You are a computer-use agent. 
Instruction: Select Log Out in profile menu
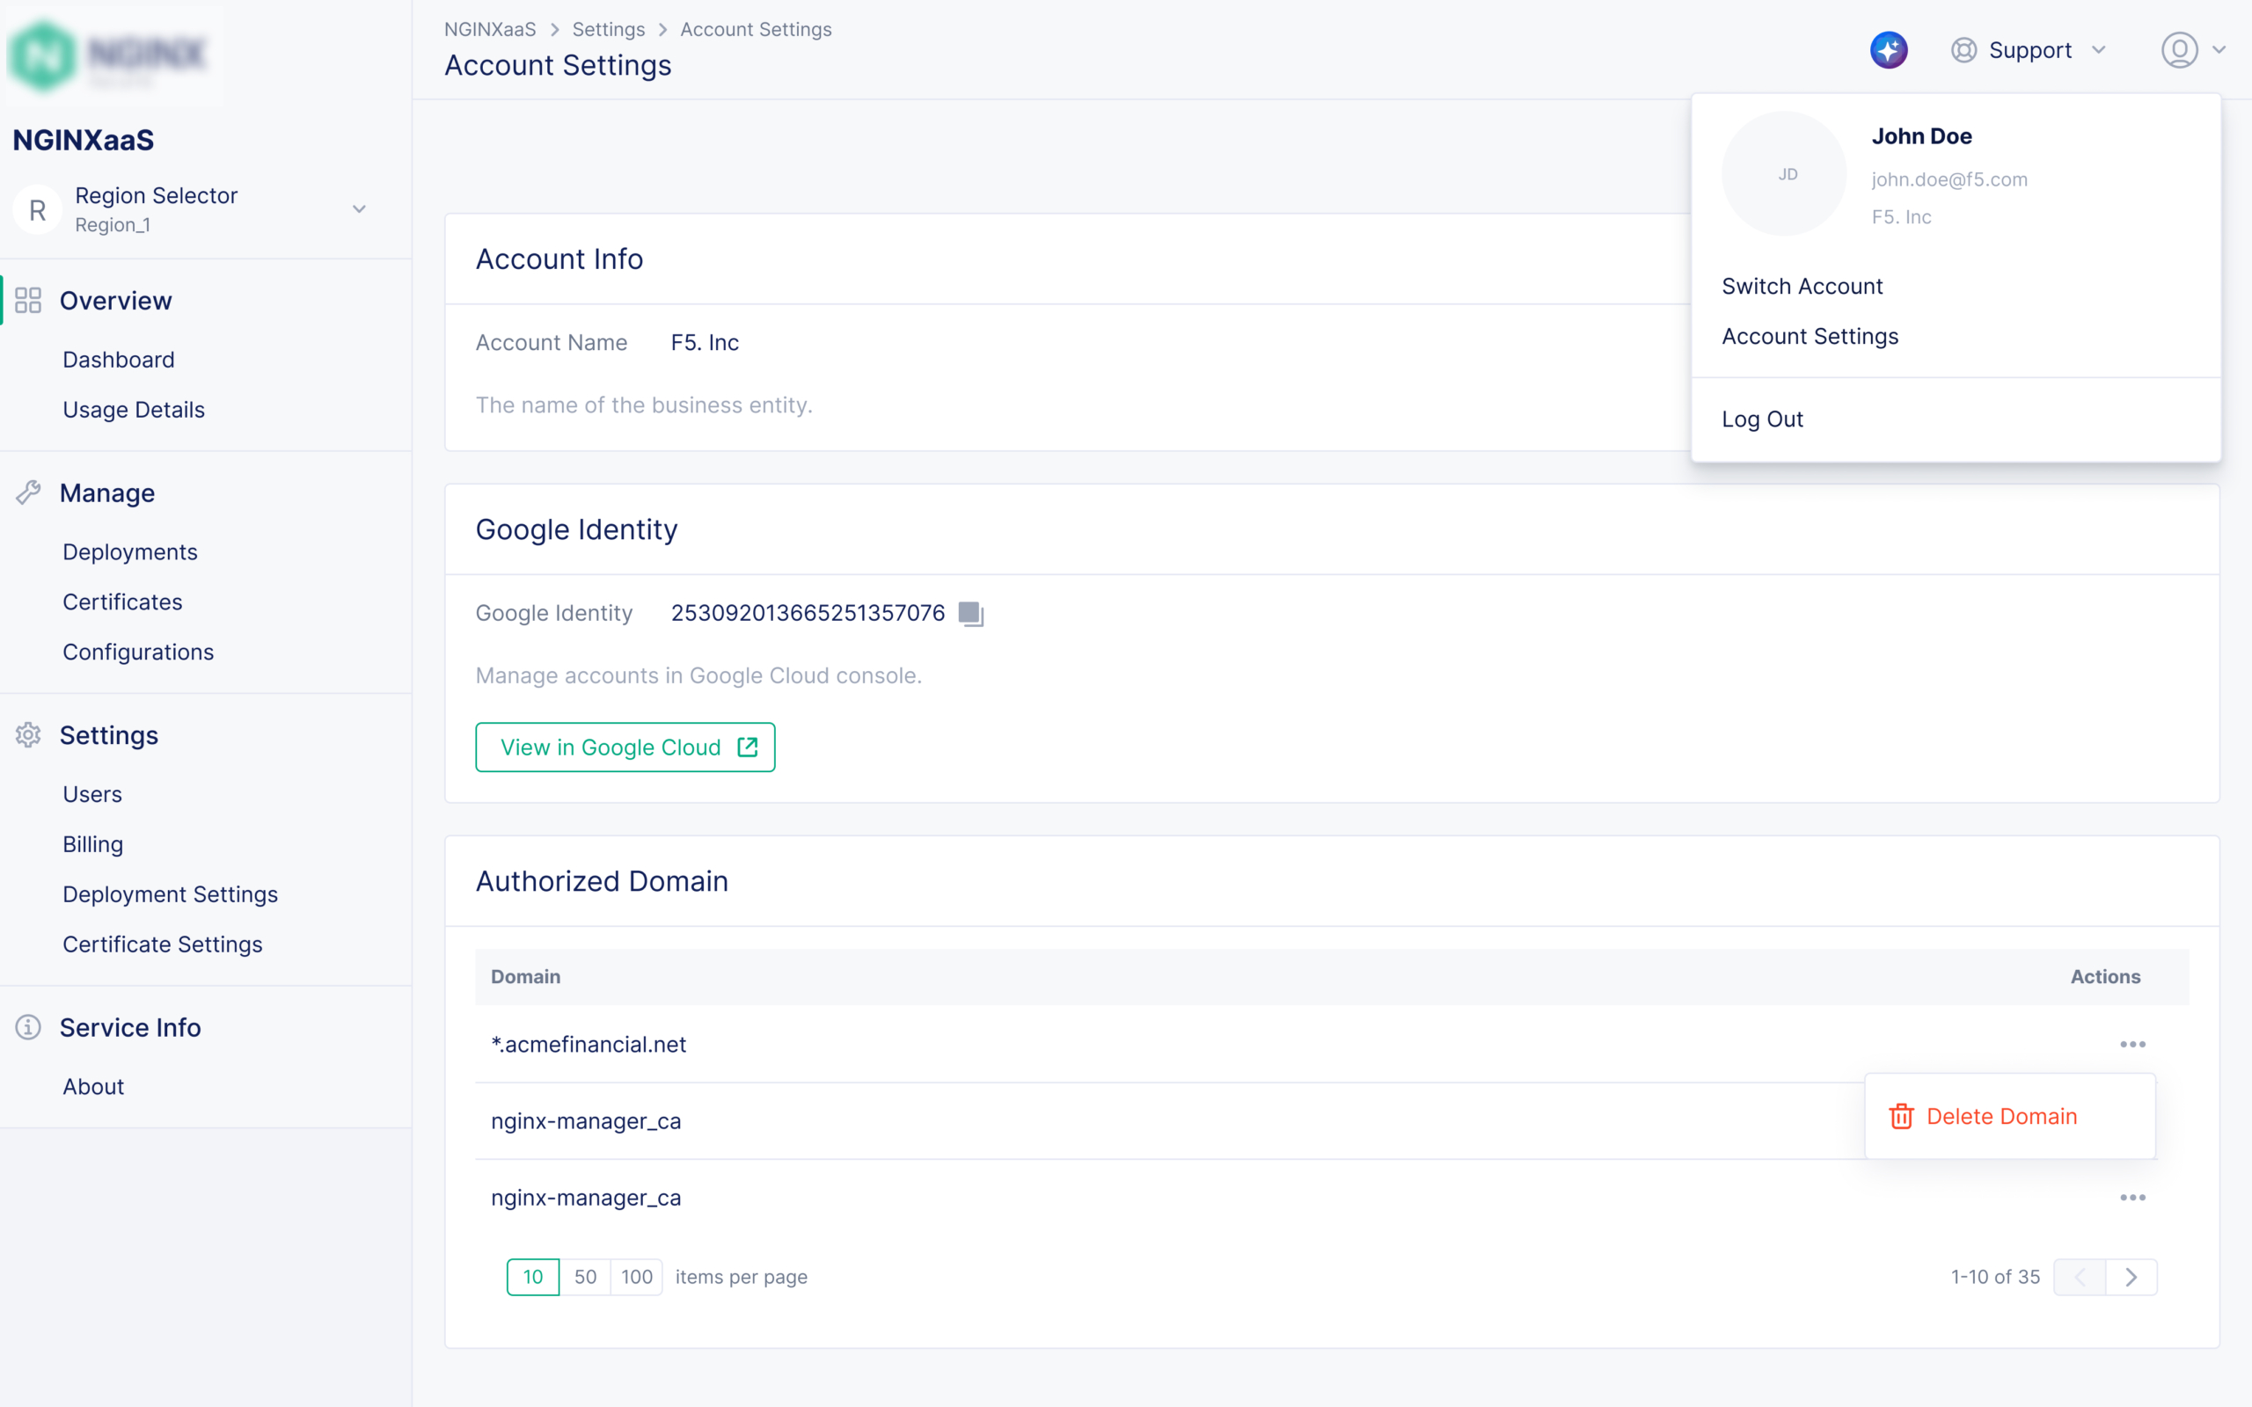(1762, 419)
